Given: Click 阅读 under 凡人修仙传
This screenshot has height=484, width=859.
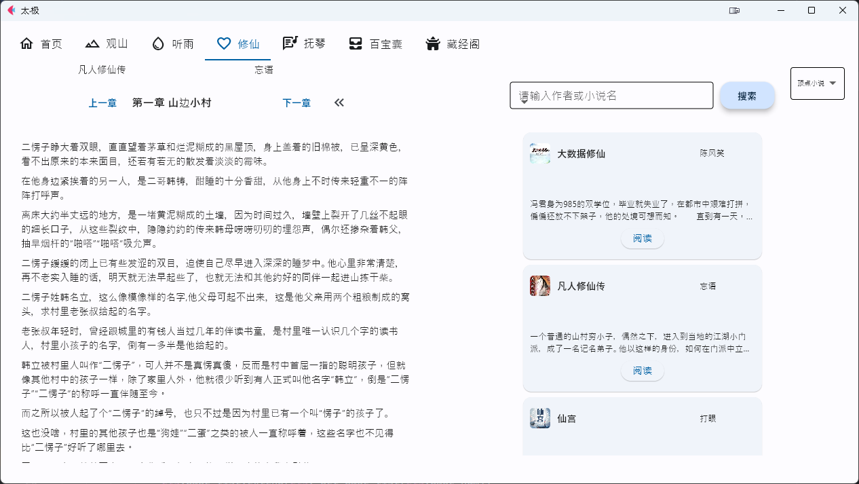Looking at the screenshot, I should point(642,371).
